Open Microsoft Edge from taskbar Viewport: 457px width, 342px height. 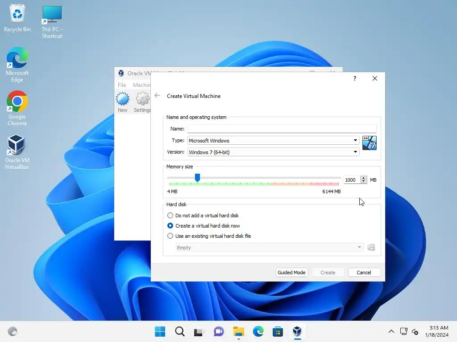258,331
